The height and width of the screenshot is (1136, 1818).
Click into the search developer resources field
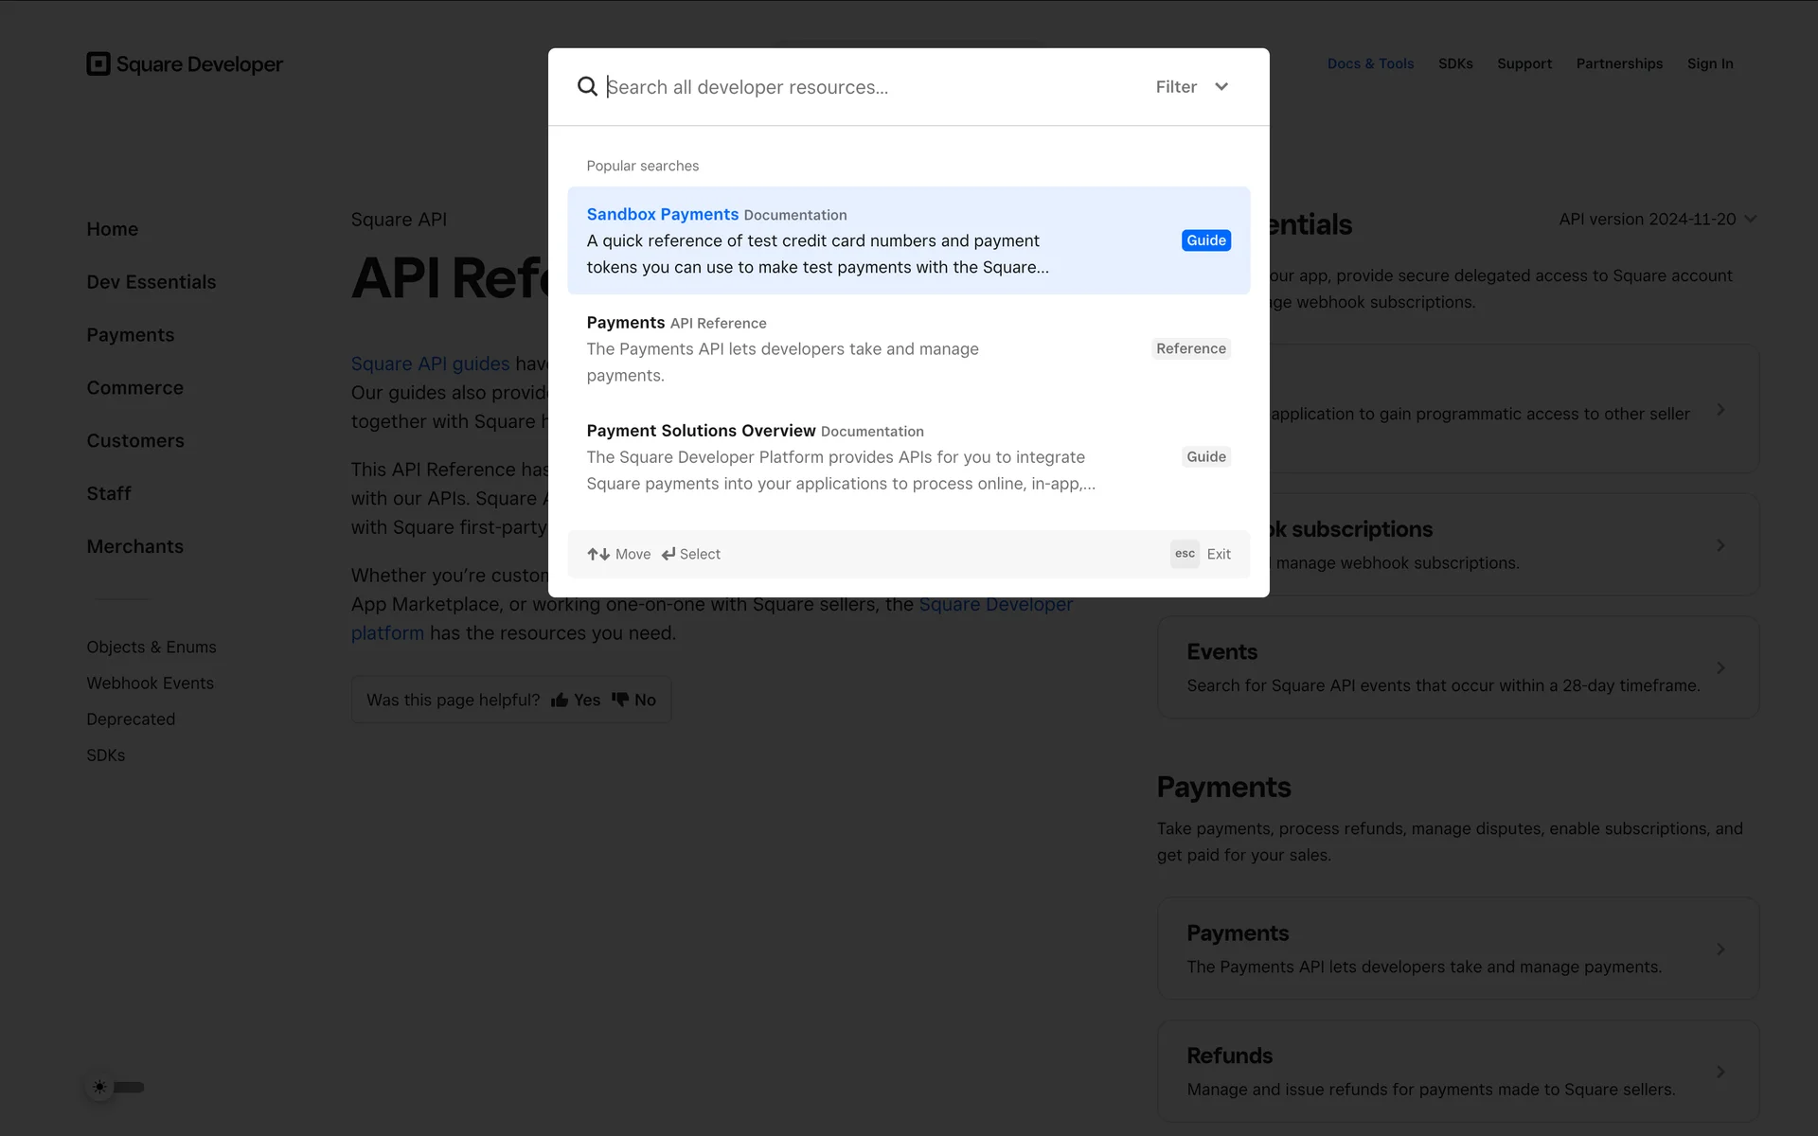click(x=852, y=87)
